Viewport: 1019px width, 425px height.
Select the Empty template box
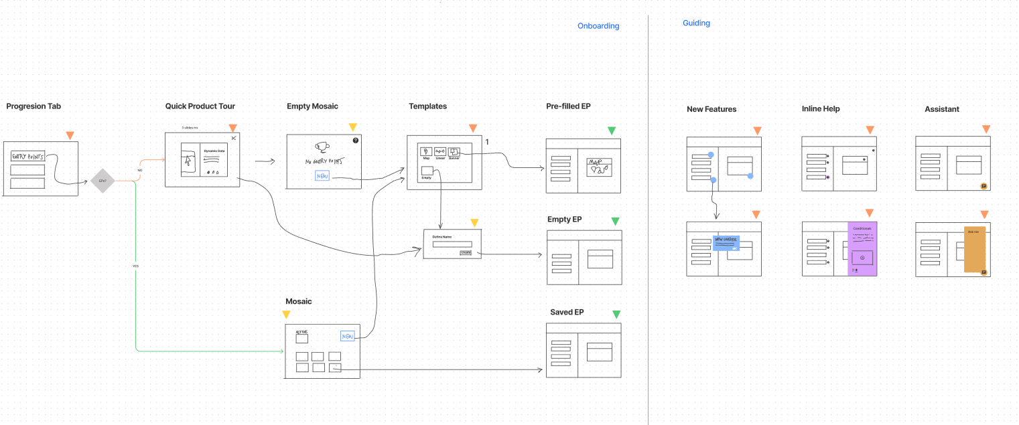[427, 170]
